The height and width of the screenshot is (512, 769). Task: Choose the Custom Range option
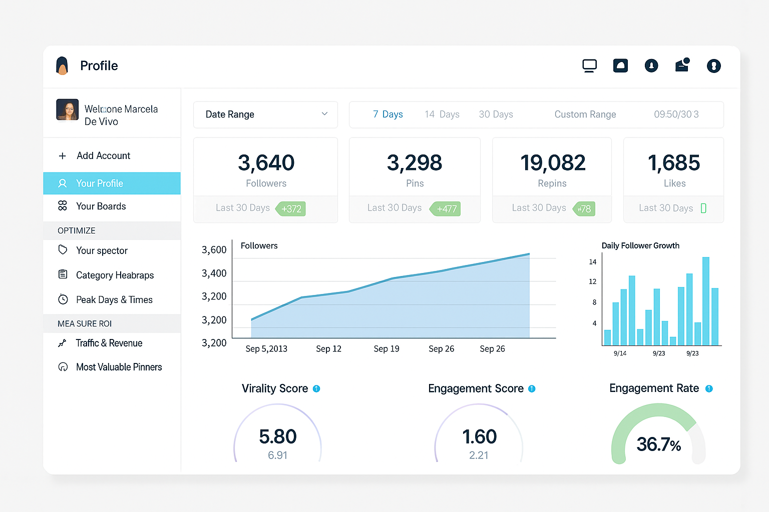[x=585, y=114]
